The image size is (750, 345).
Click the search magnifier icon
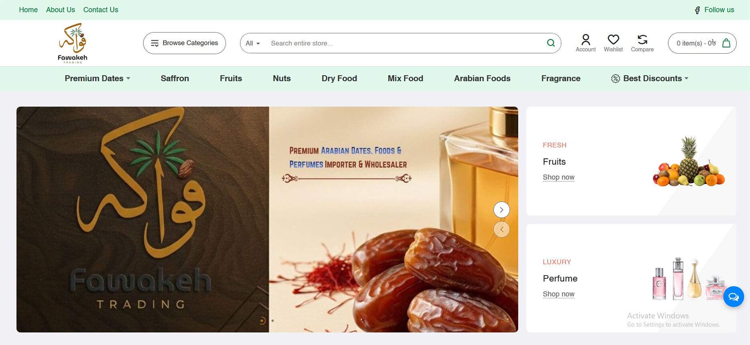coord(551,43)
